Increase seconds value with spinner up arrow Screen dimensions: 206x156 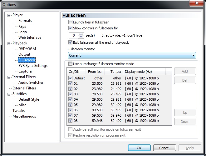click(x=81, y=34)
